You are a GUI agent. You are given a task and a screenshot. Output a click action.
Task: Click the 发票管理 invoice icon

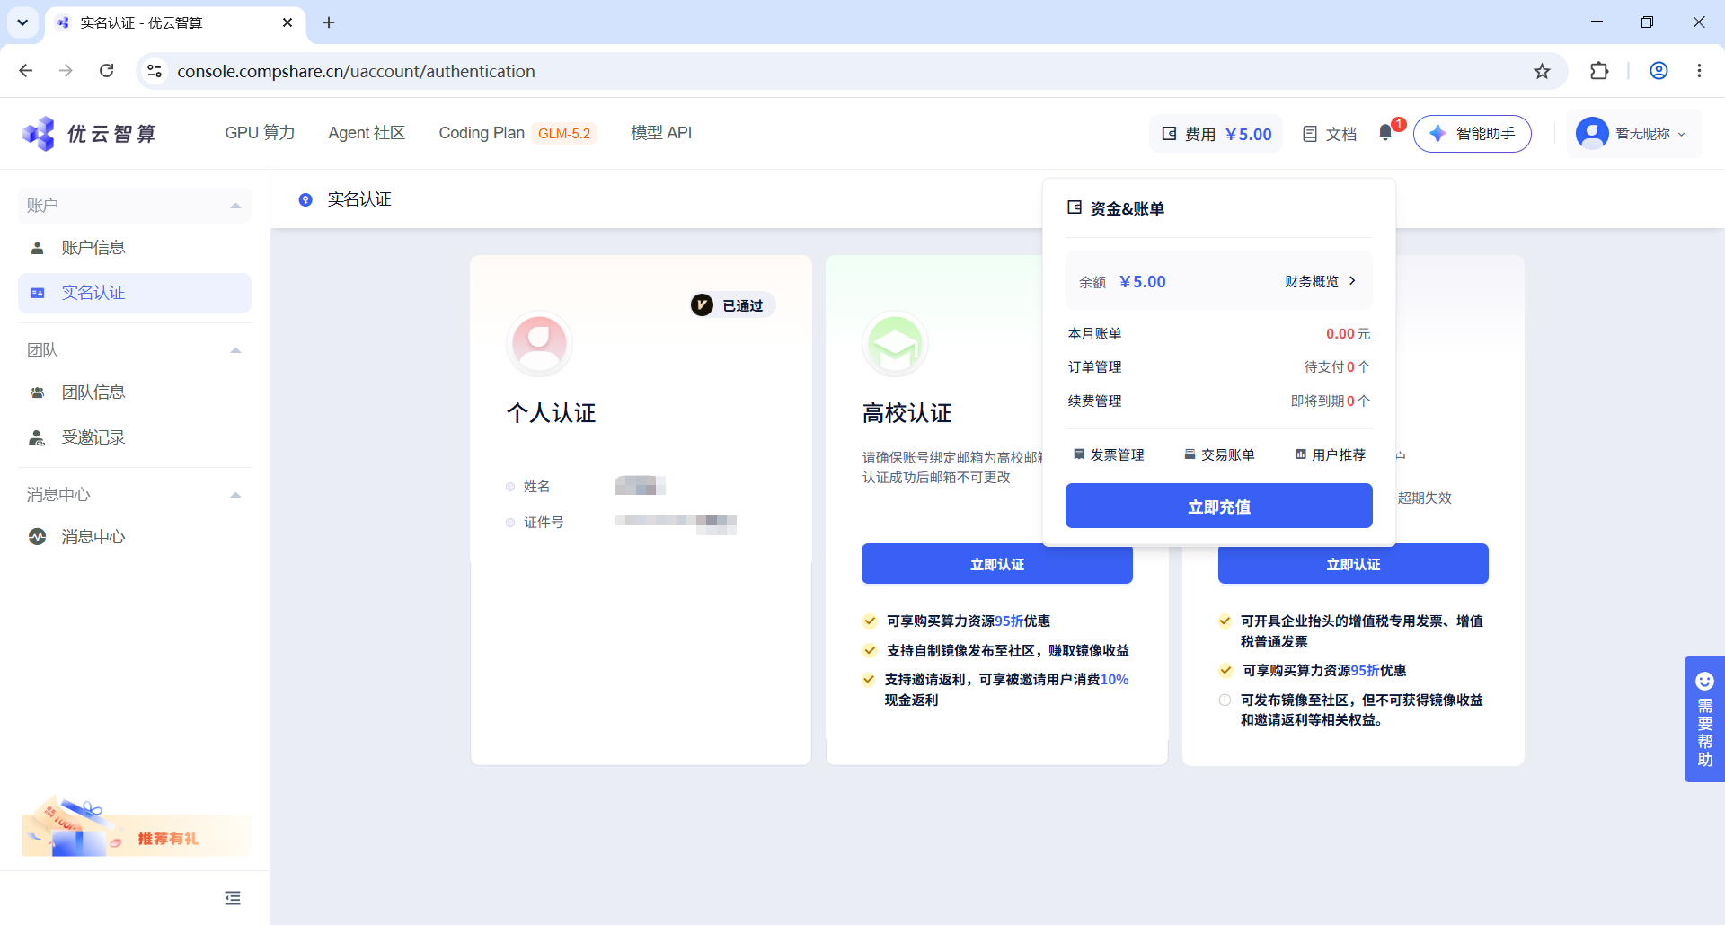click(x=1079, y=454)
